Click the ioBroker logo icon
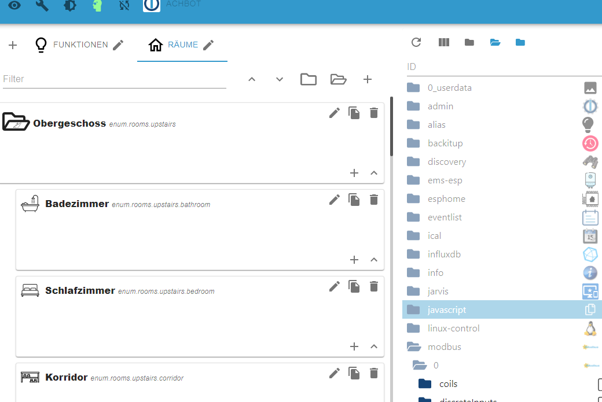Image resolution: width=602 pixels, height=402 pixels. point(152,5)
